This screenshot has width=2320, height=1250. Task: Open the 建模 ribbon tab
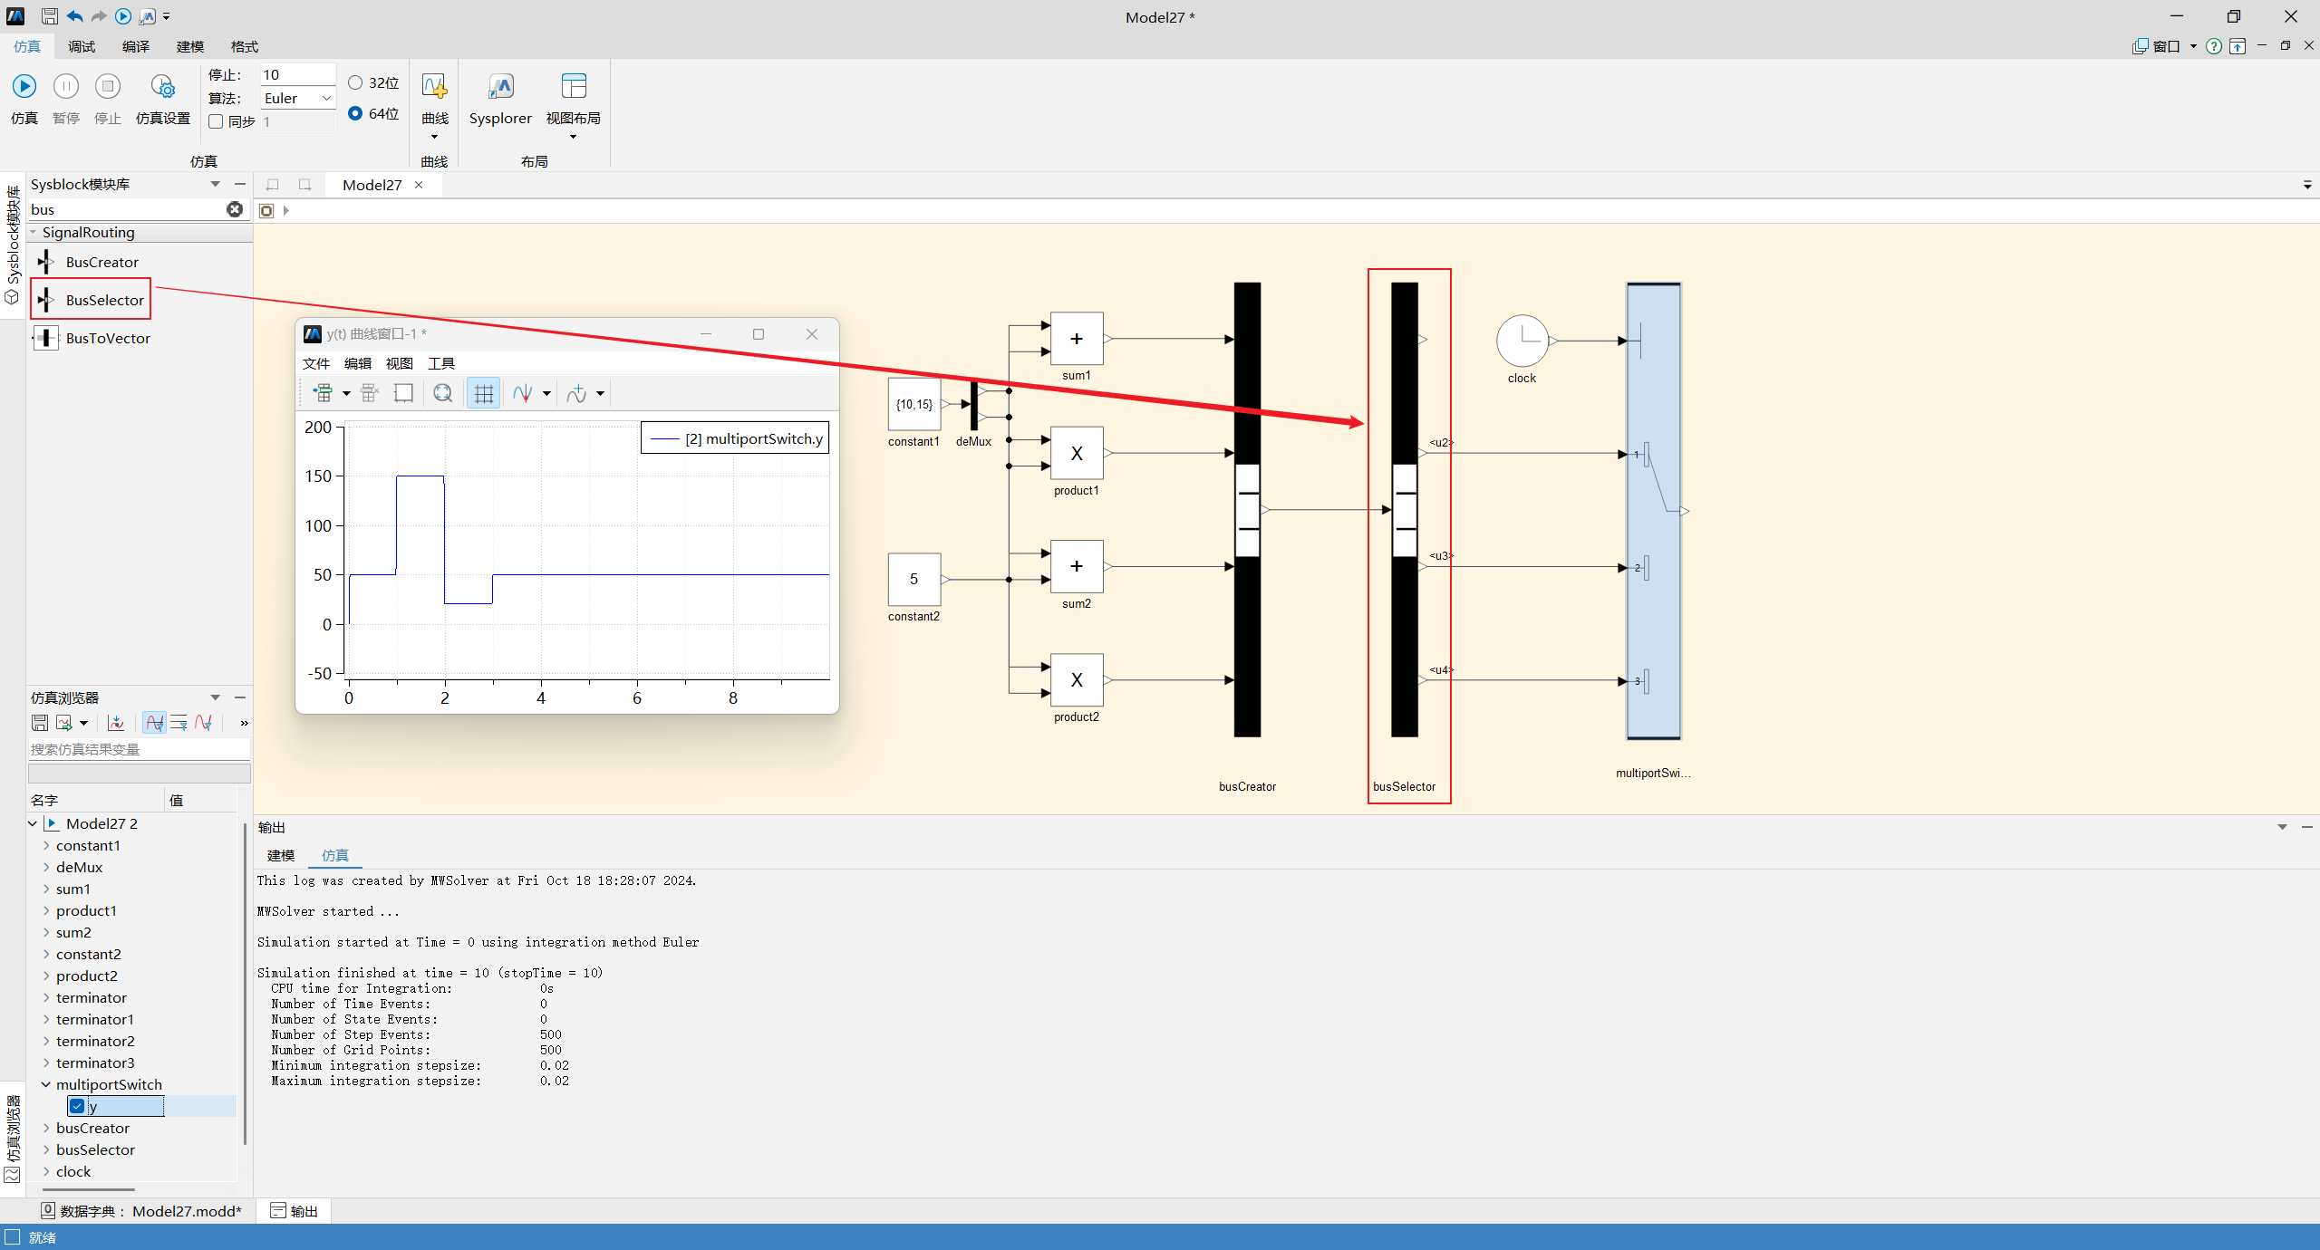click(190, 46)
